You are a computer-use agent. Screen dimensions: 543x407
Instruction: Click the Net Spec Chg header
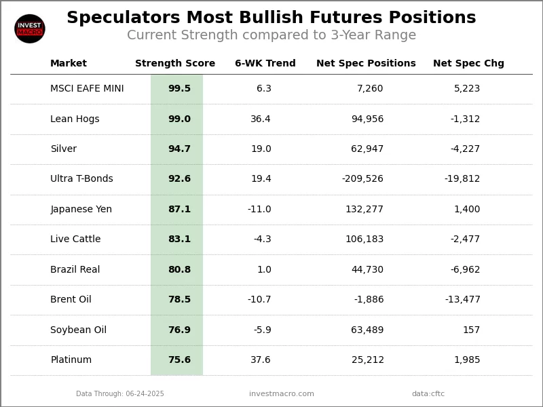(468, 64)
